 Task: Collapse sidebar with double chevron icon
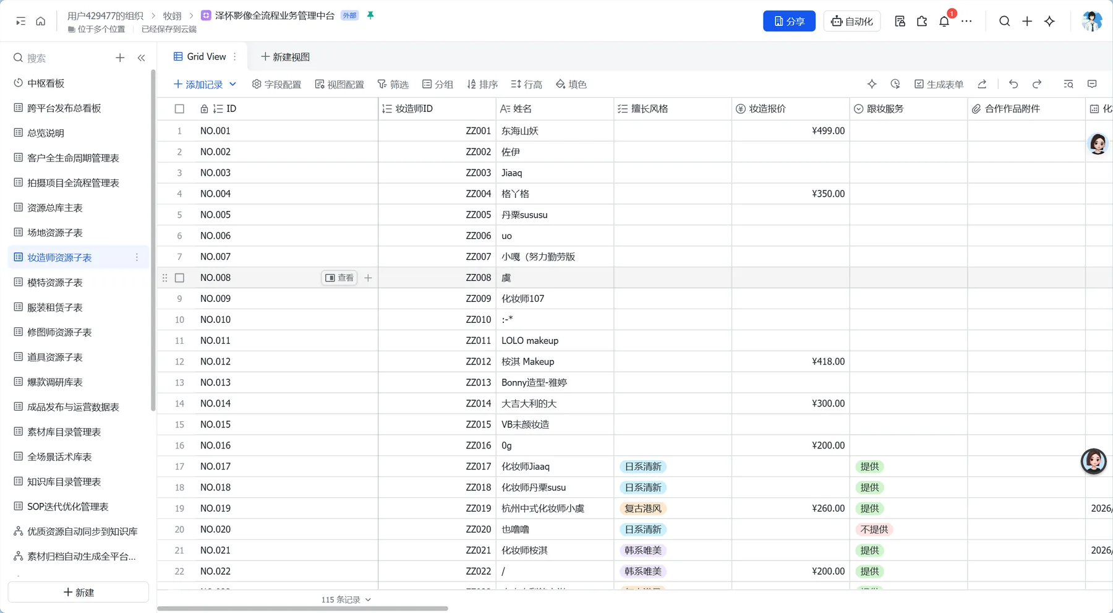[141, 58]
